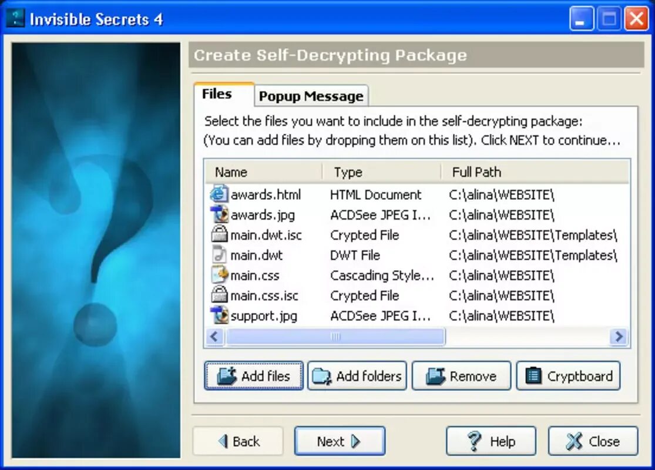Image resolution: width=655 pixels, height=470 pixels.
Task: Sort list by the Type column header
Action: coord(382,172)
